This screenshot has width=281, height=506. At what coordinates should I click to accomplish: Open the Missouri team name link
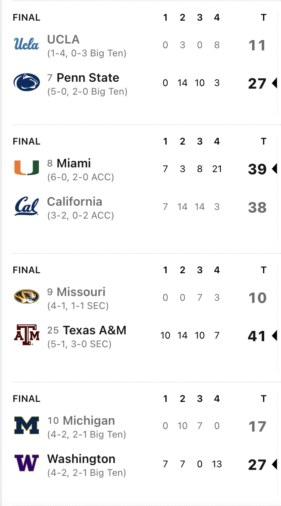coord(81,292)
